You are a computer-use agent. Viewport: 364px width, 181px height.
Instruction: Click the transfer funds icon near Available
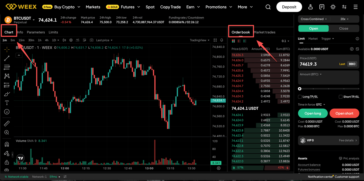(352, 49)
